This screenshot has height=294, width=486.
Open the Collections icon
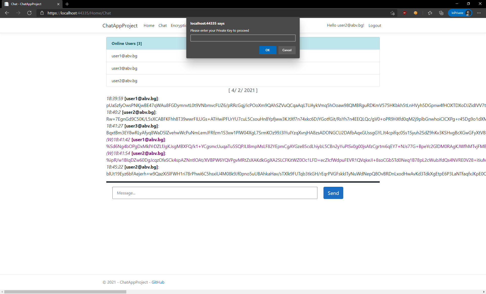pos(441,13)
